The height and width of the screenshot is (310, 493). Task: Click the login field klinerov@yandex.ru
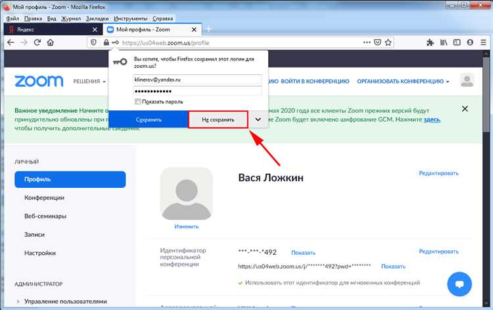(197, 79)
